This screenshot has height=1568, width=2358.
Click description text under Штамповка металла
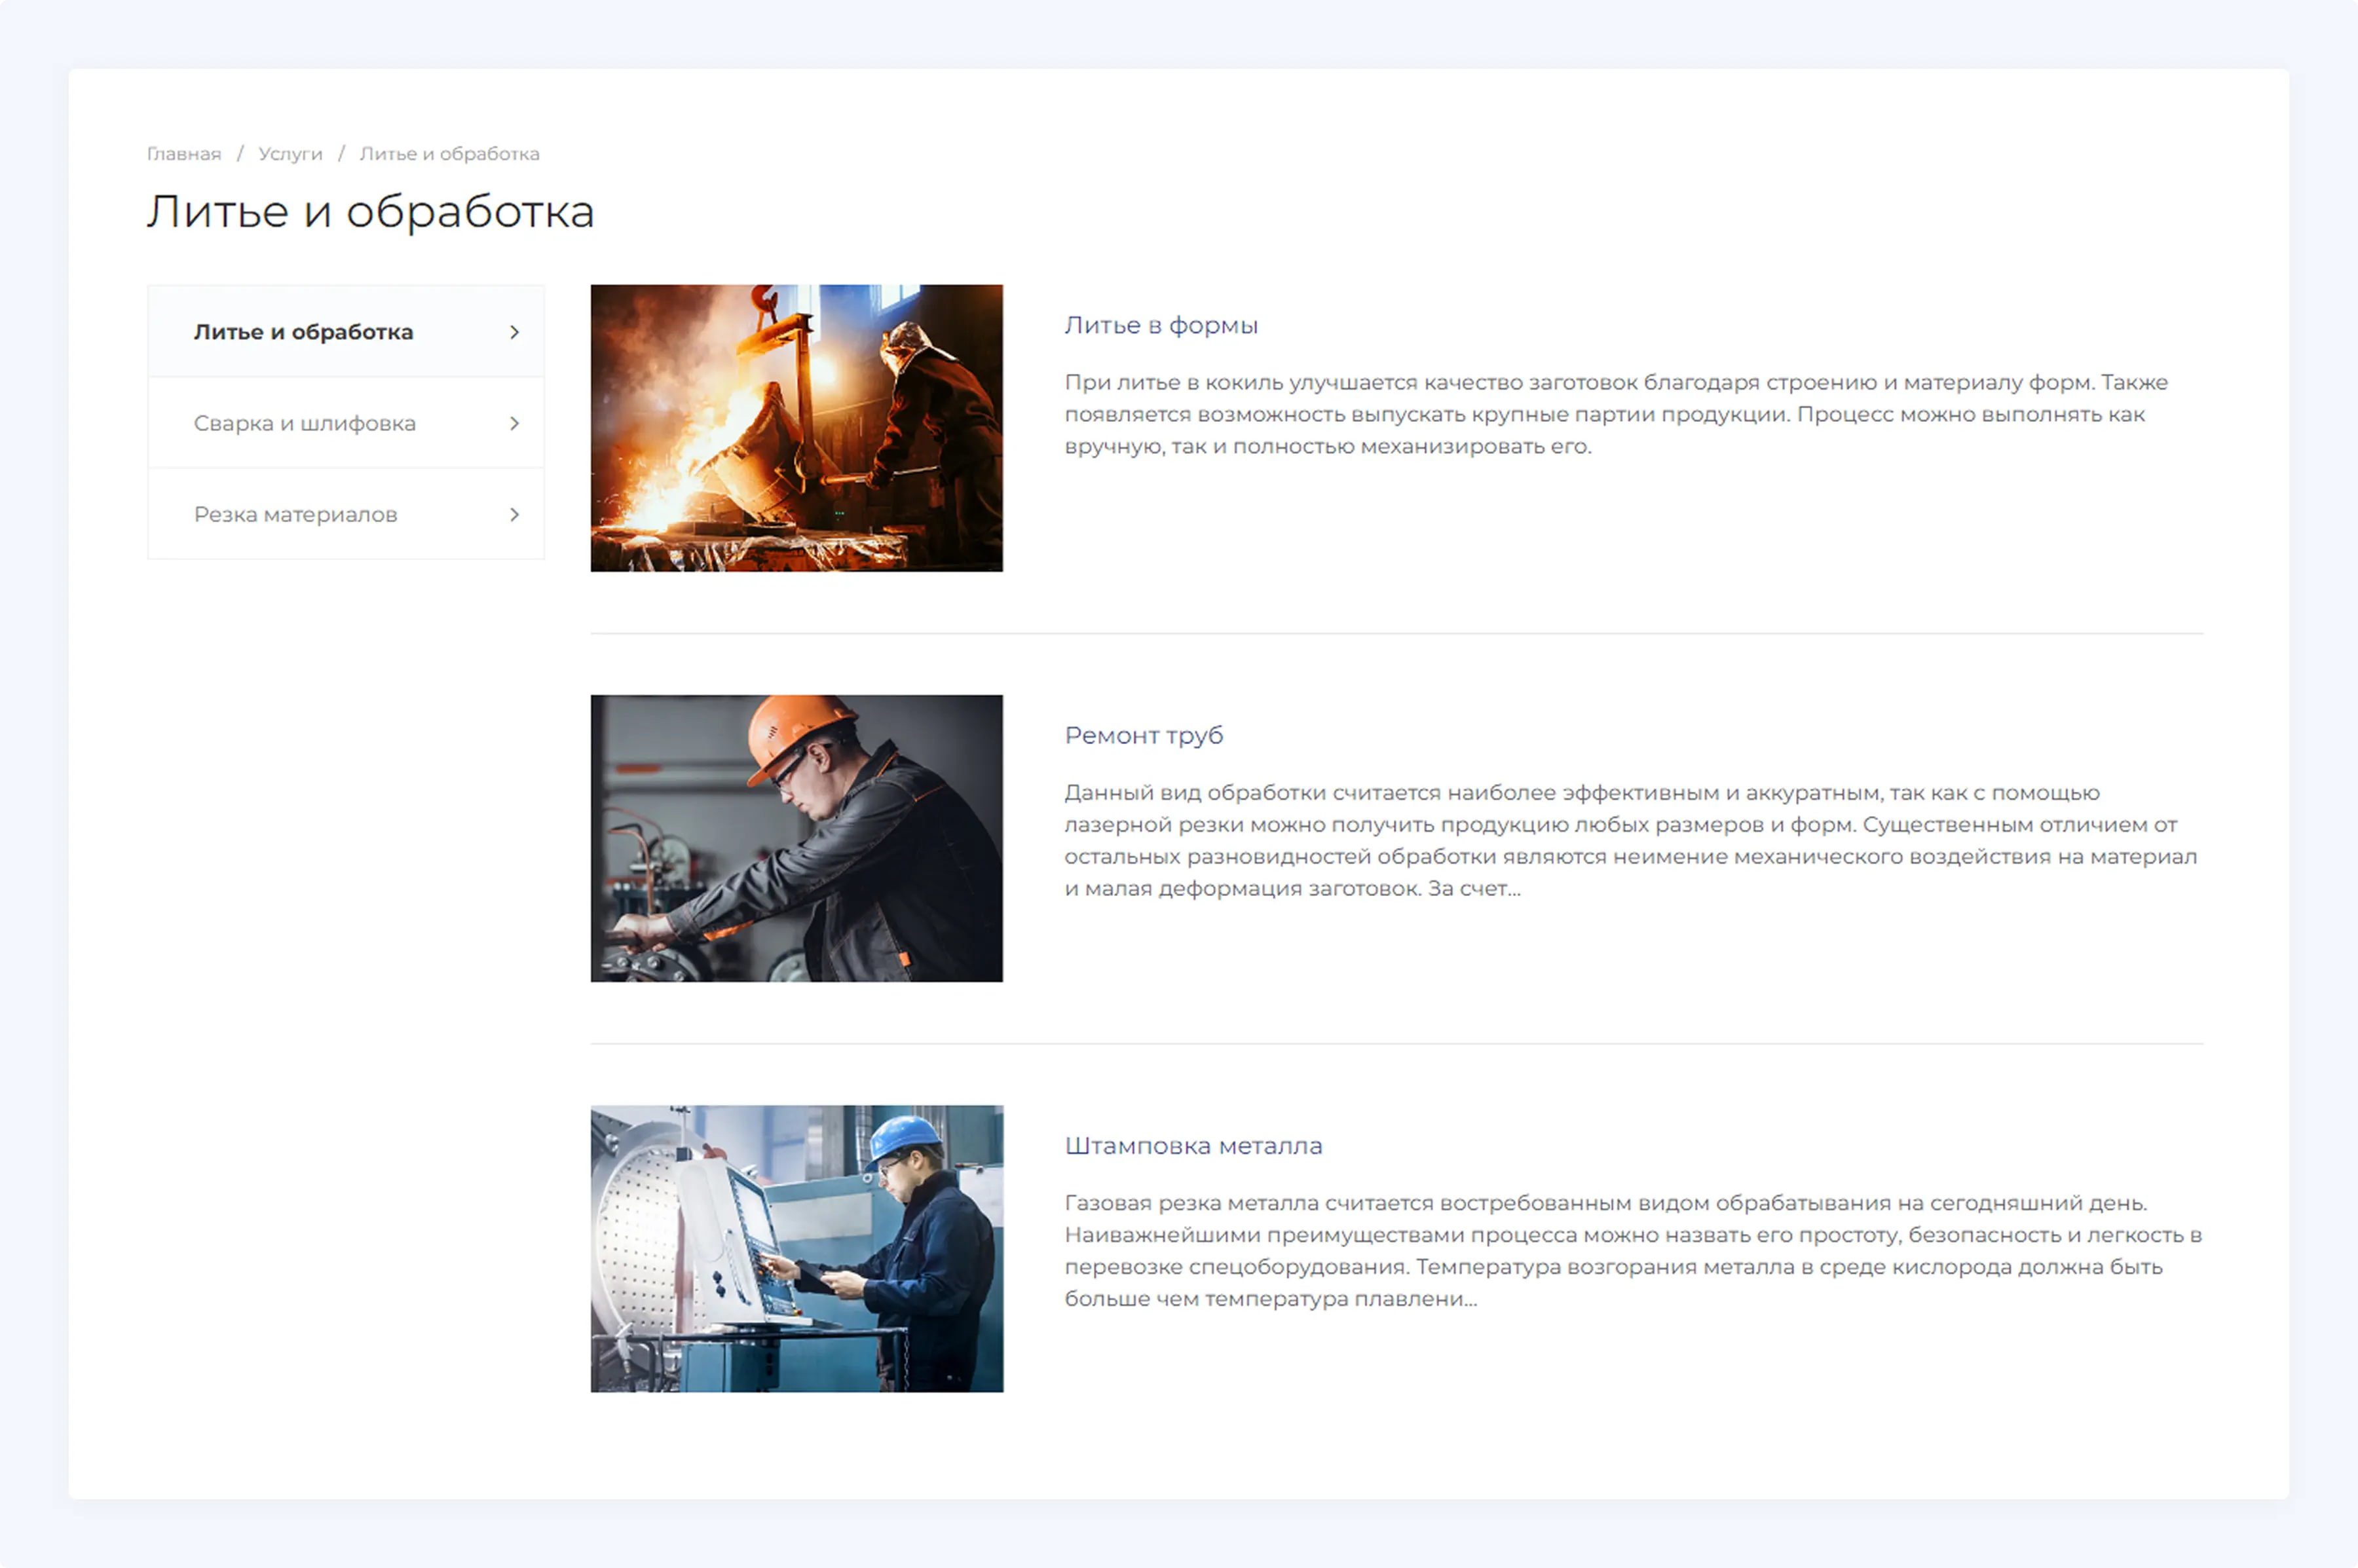[1632, 1250]
